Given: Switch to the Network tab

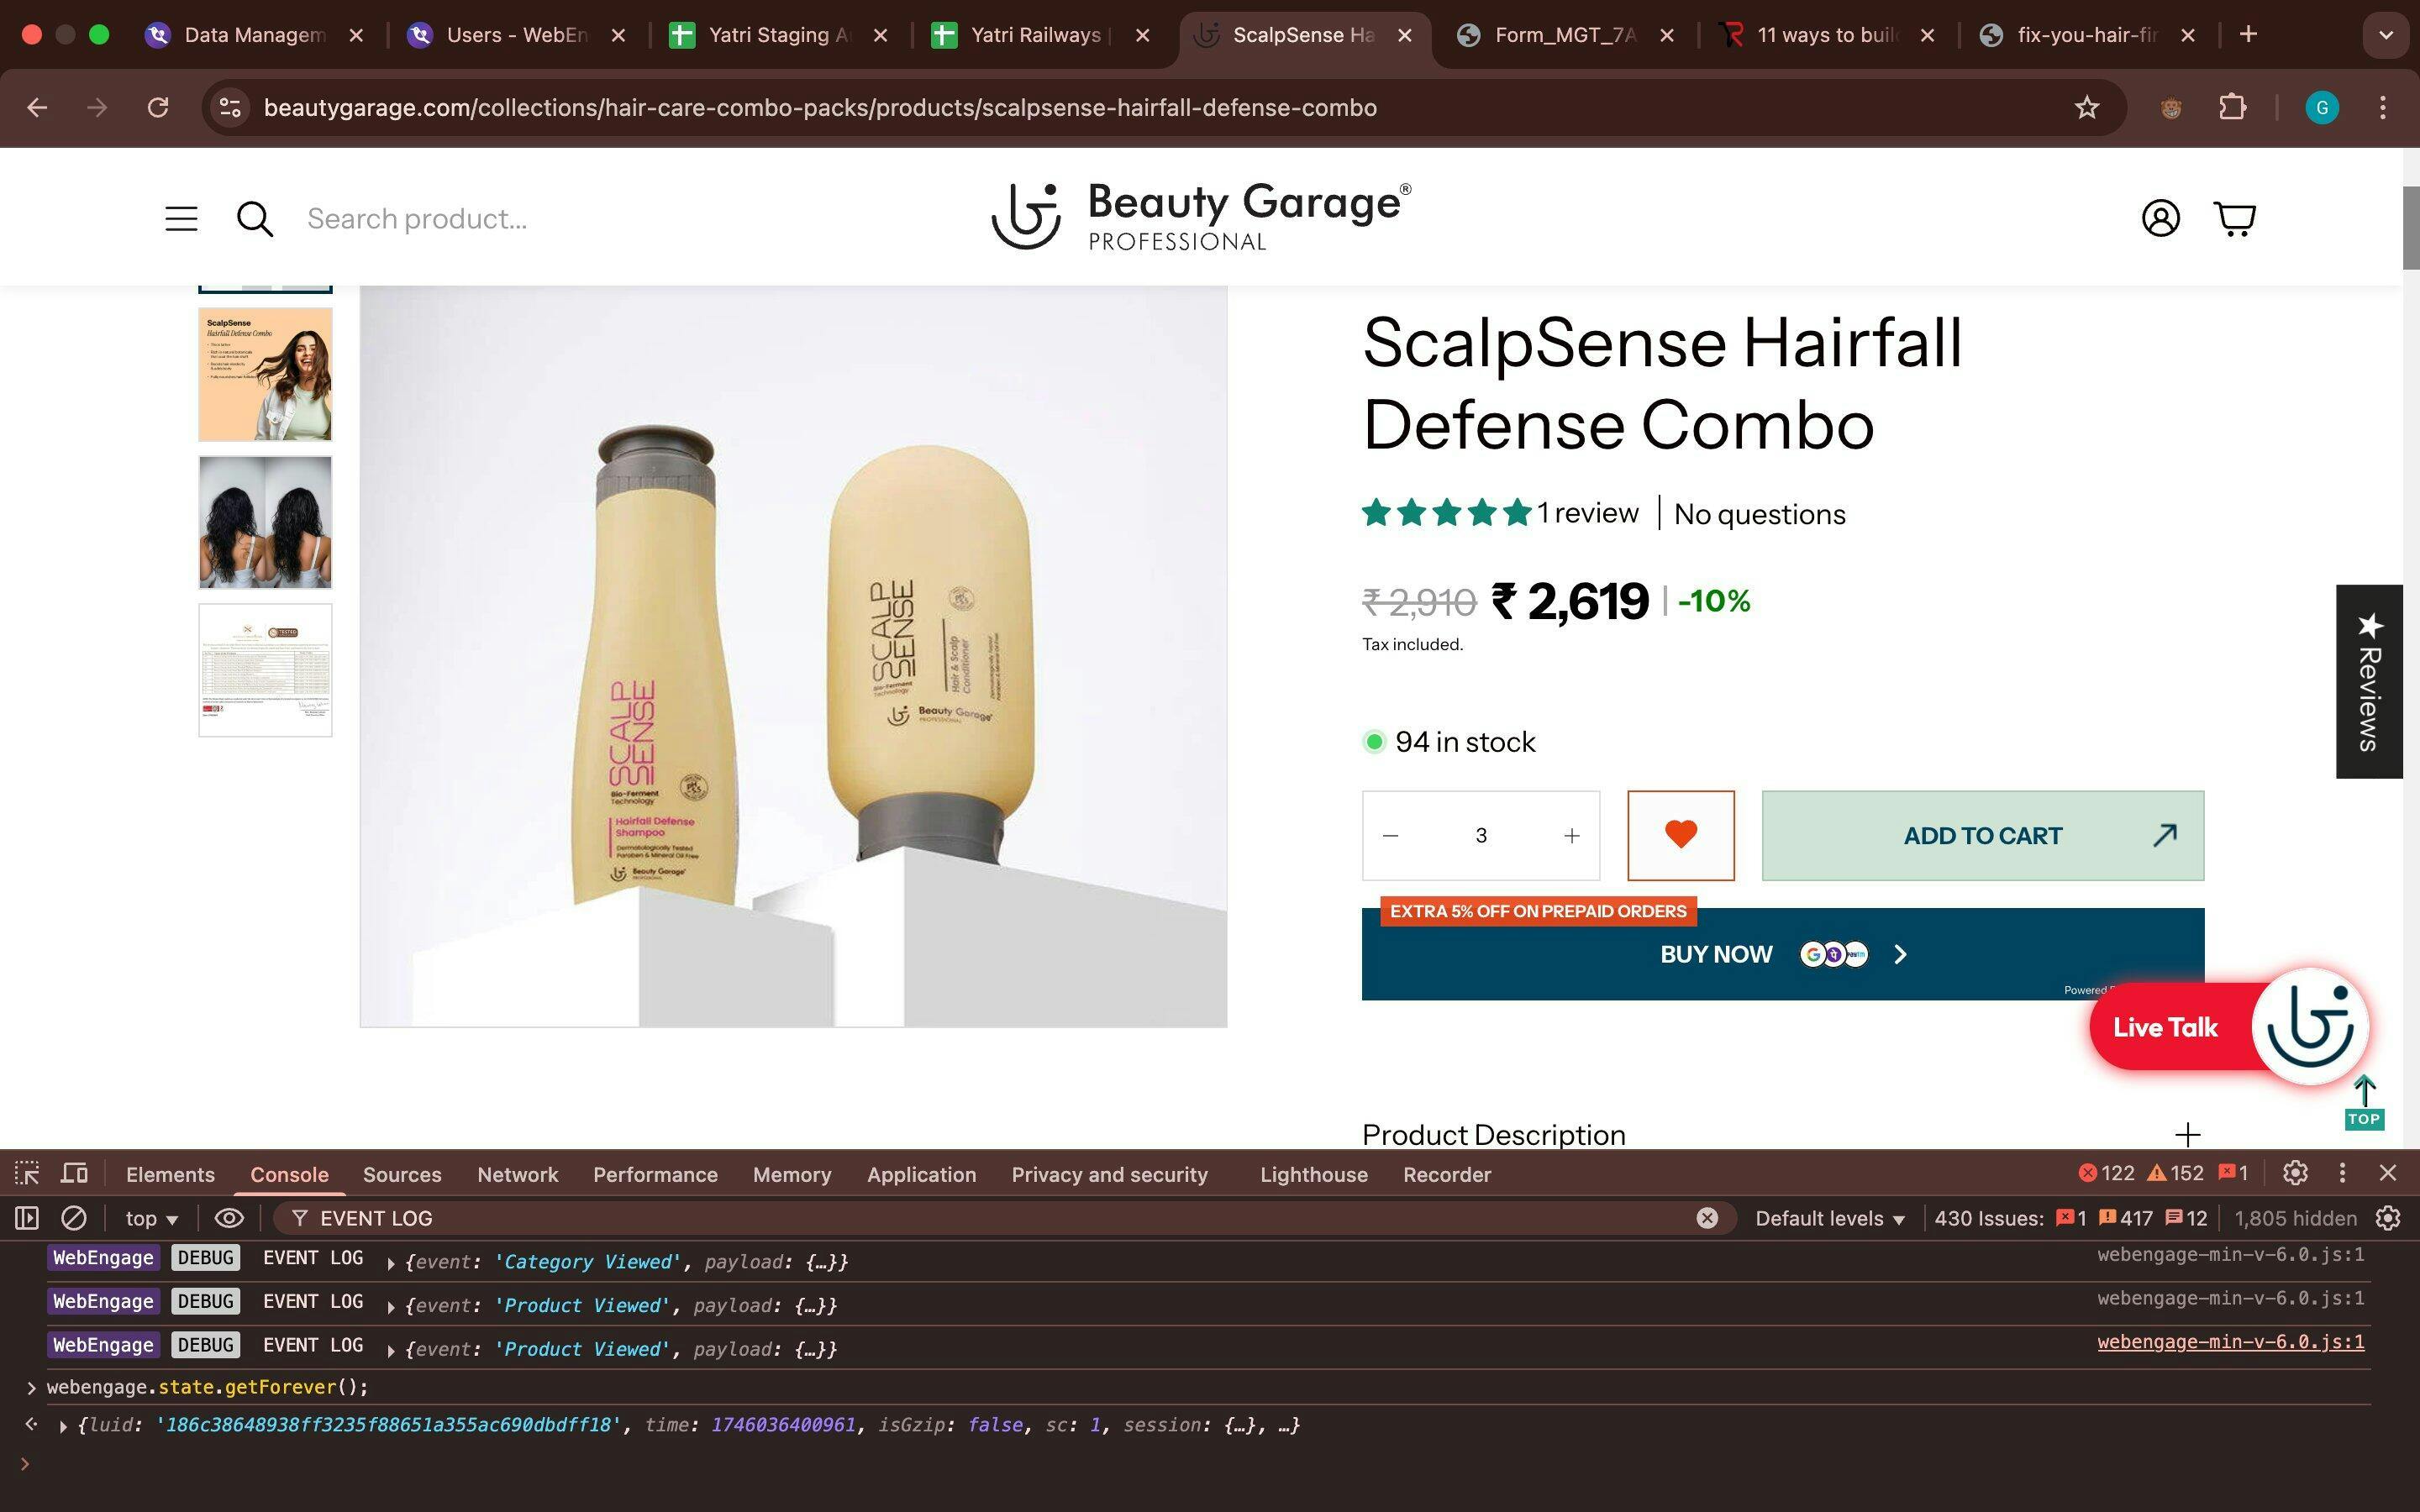Looking at the screenshot, I should (517, 1174).
